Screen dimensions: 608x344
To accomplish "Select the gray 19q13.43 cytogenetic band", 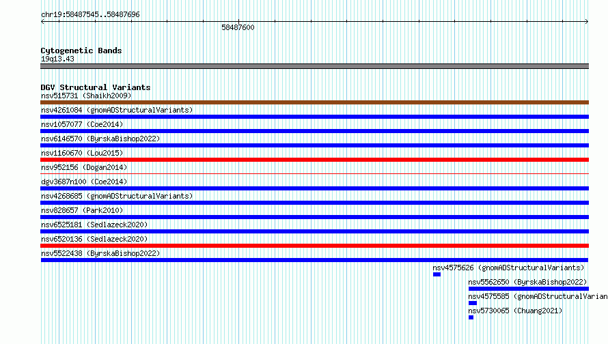I will point(314,66).
